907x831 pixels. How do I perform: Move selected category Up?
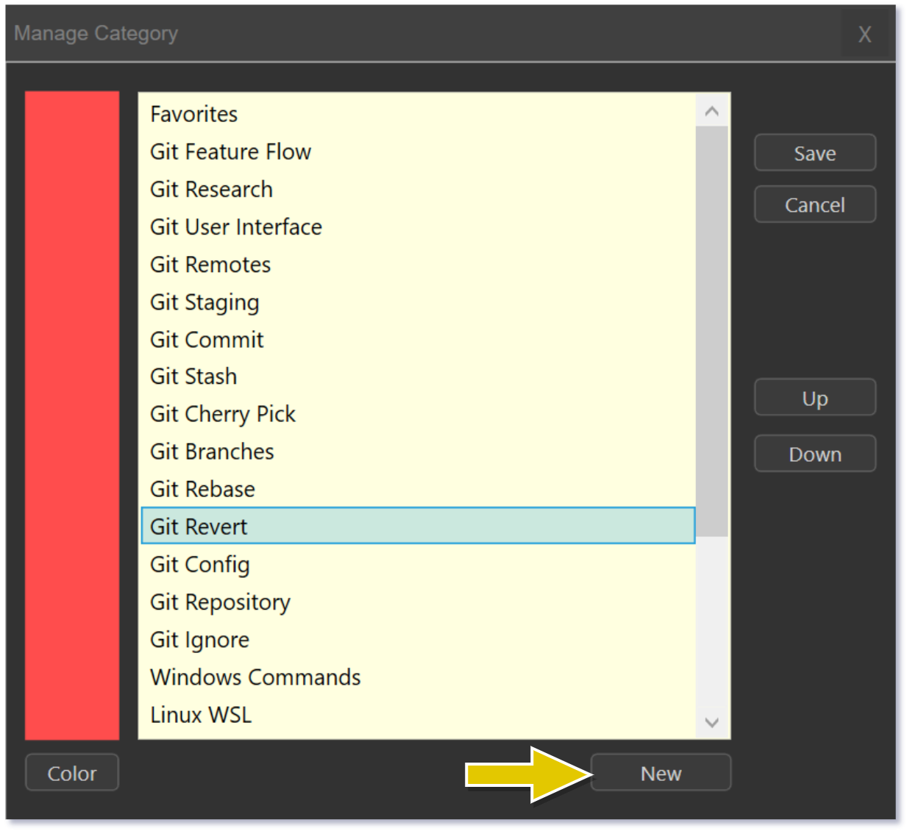click(814, 398)
